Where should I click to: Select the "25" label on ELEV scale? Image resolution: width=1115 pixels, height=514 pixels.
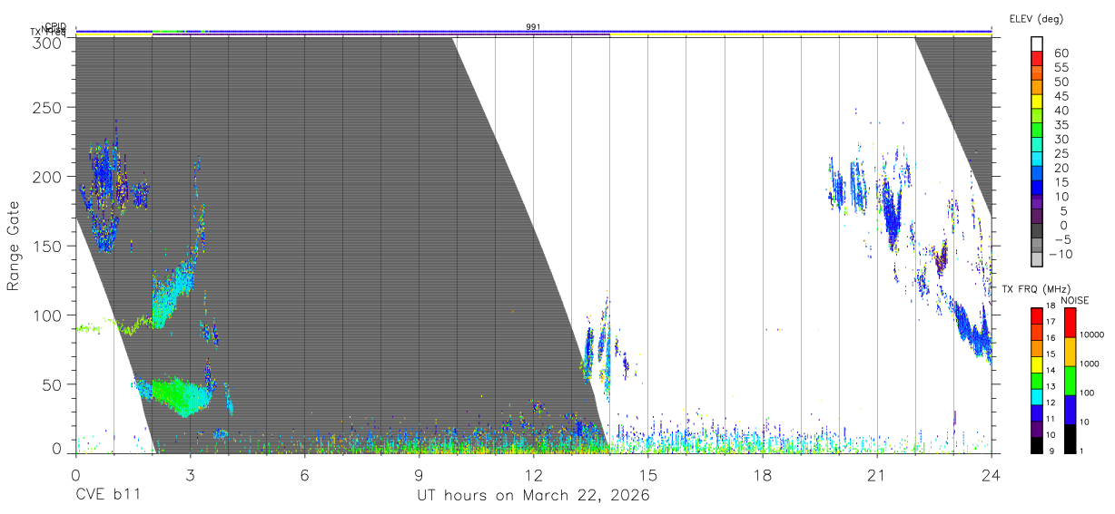click(1060, 153)
